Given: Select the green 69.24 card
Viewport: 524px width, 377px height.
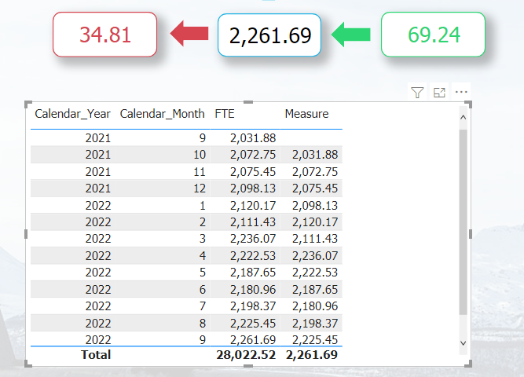Looking at the screenshot, I should click(433, 35).
